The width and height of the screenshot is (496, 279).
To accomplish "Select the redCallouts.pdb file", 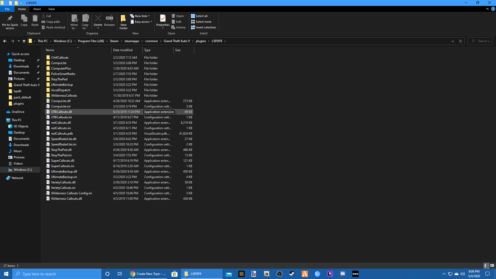I will [62, 134].
